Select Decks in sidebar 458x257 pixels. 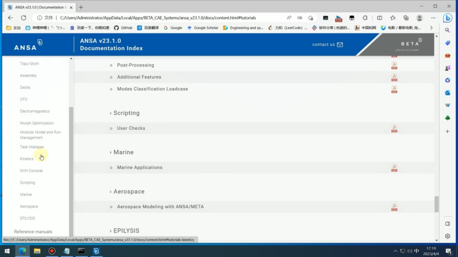[25, 87]
